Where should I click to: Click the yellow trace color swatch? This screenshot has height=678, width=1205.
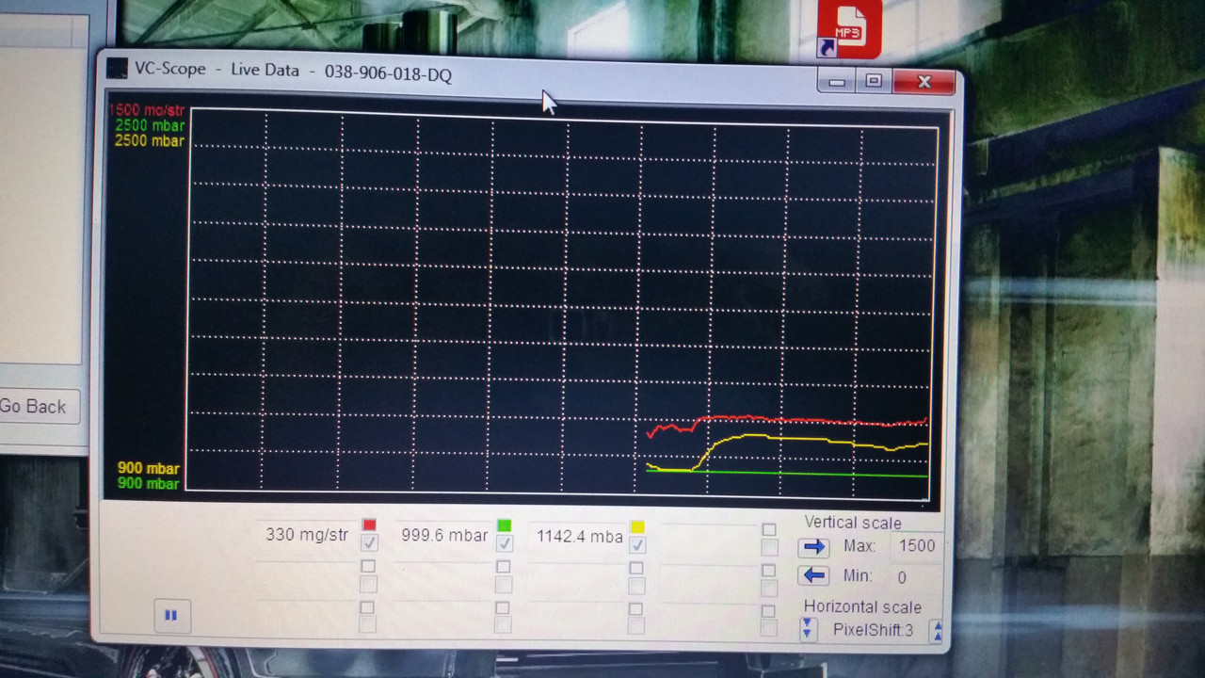(637, 527)
